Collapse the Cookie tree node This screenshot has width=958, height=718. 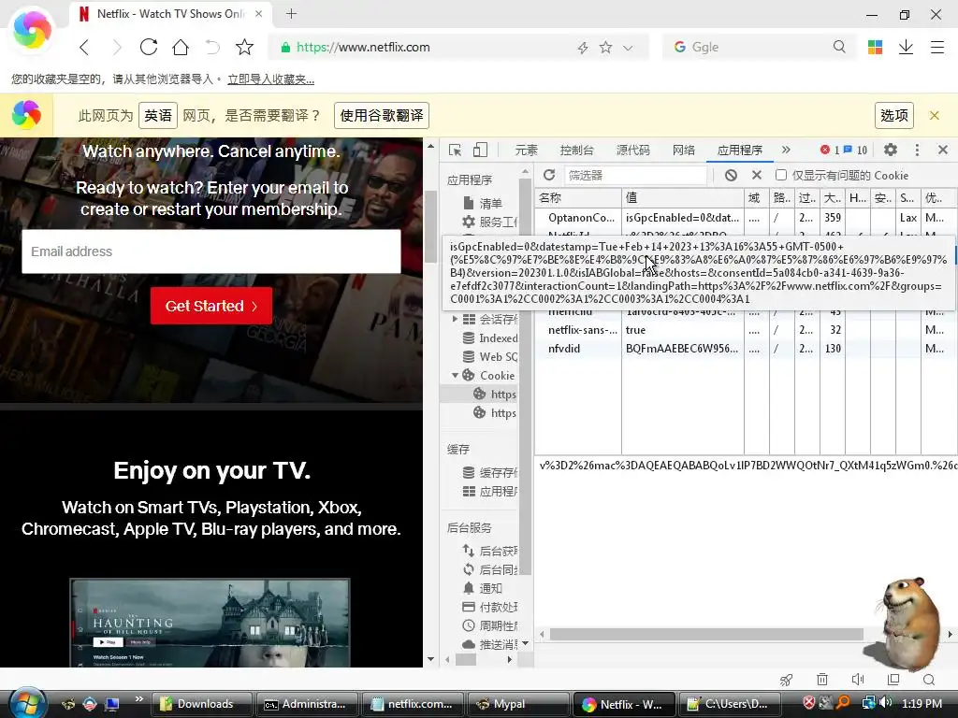[x=456, y=376]
